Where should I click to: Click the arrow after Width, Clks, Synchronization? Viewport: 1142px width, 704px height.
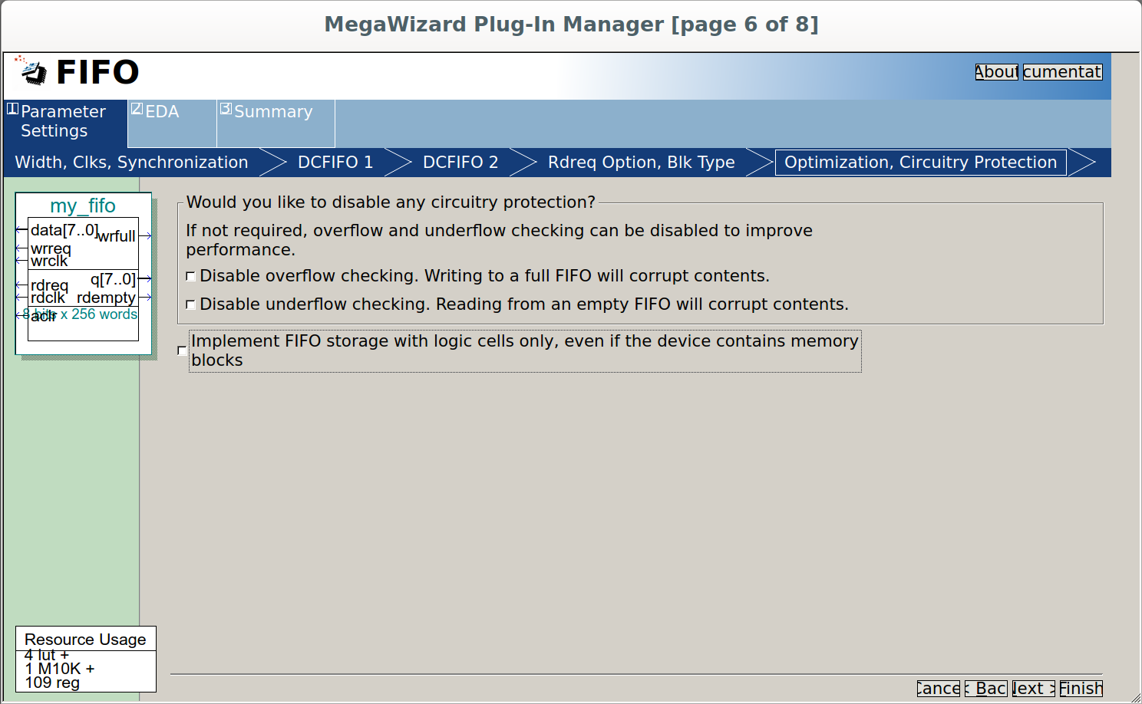(273, 163)
